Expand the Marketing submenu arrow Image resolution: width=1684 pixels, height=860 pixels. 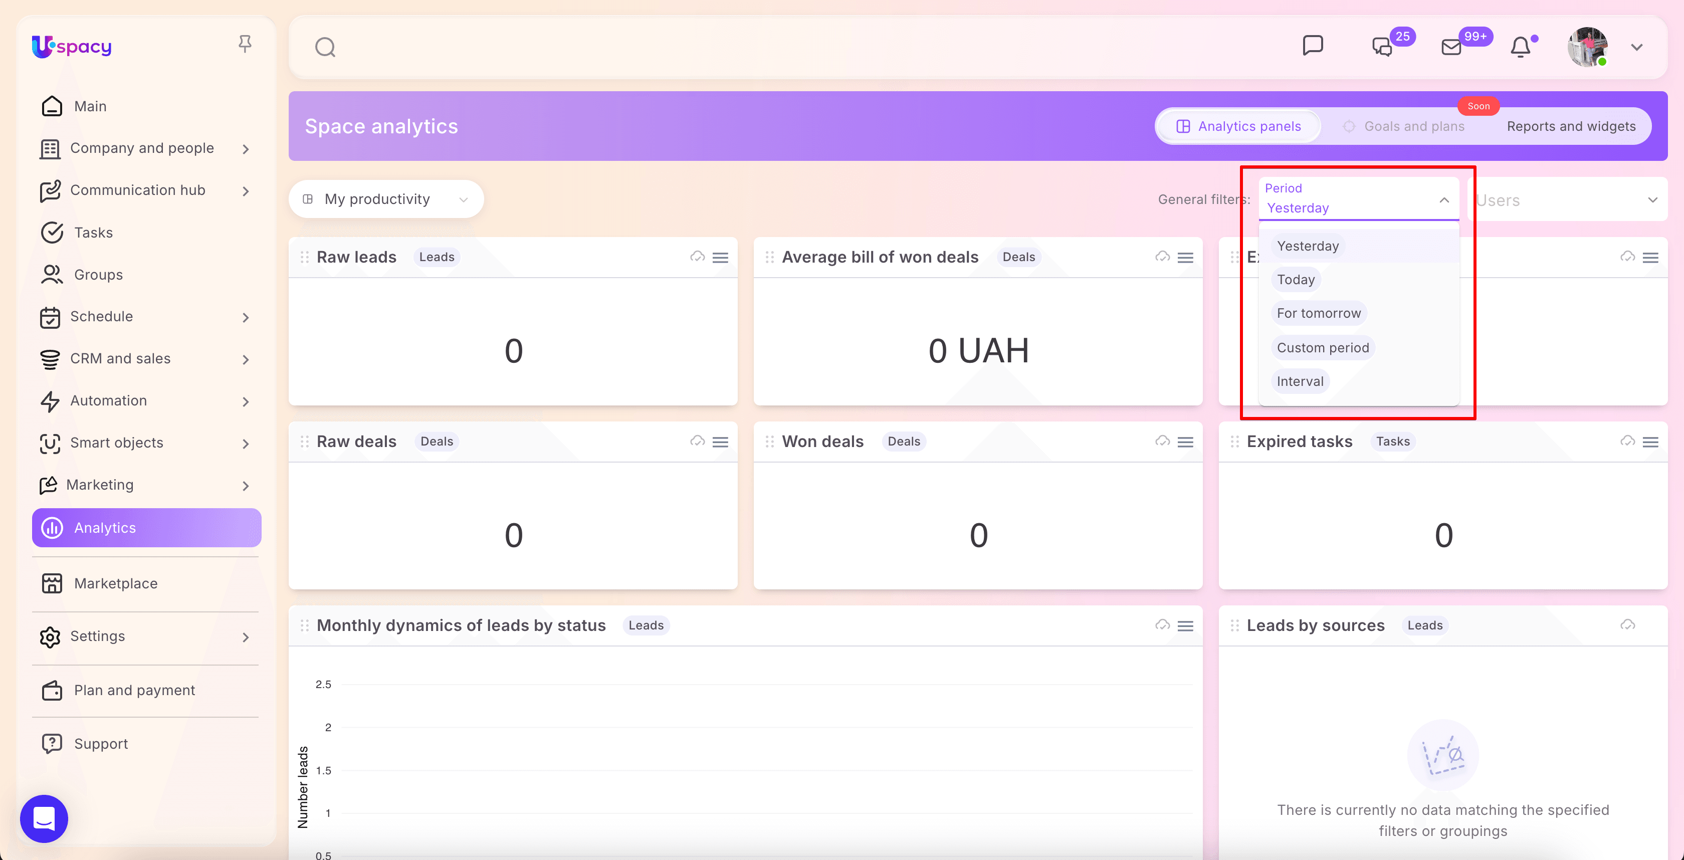coord(246,486)
